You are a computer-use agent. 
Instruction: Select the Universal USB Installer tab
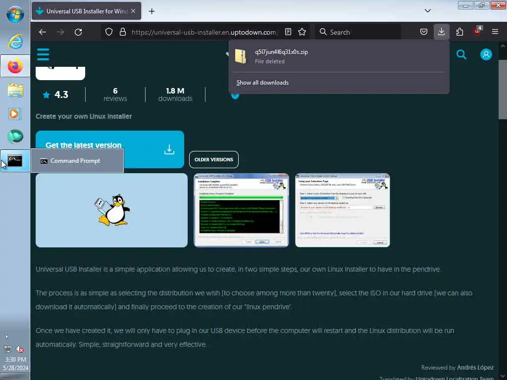tap(86, 11)
